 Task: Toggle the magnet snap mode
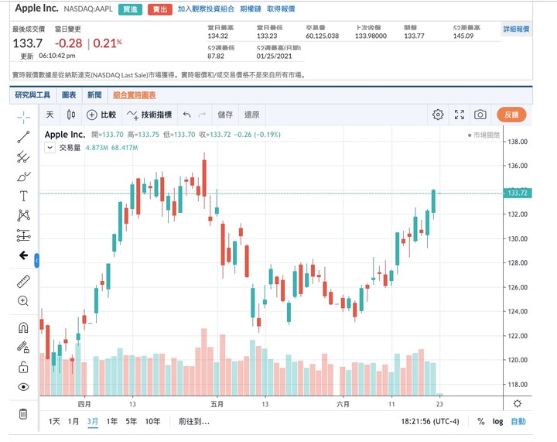[x=23, y=327]
